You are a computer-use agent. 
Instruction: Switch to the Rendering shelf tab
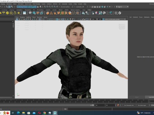(x=28, y=10)
